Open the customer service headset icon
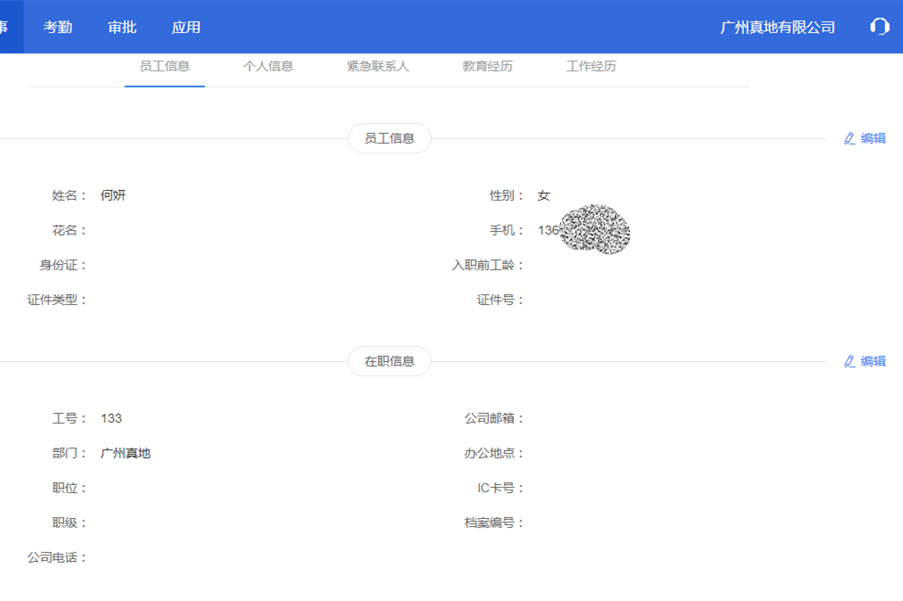The image size is (903, 601). click(x=879, y=27)
